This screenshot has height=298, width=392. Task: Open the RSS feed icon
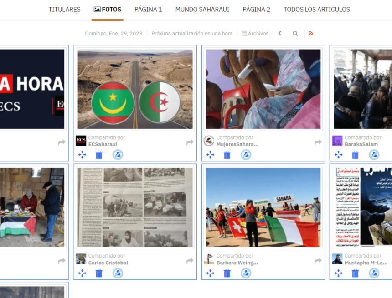[x=311, y=33]
